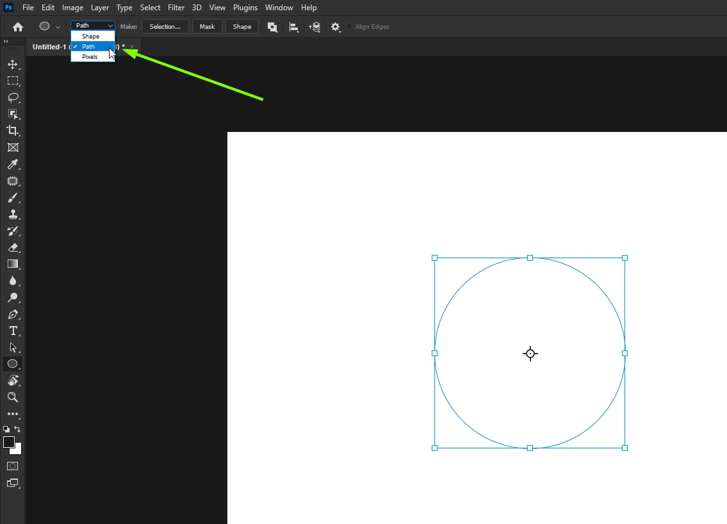The image size is (727, 524).
Task: Open the foreground color swatch
Action: (x=9, y=442)
